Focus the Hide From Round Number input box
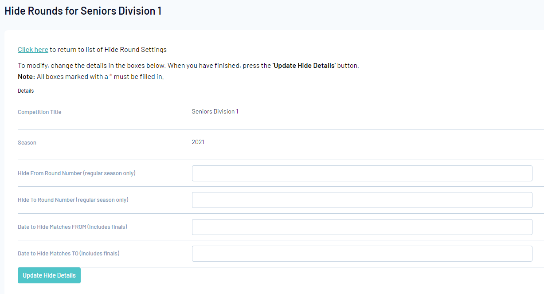The width and height of the screenshot is (544, 294). click(362, 173)
